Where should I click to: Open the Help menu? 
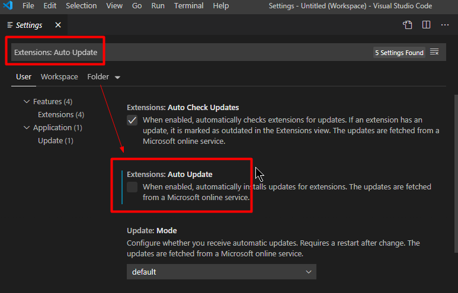[221, 5]
